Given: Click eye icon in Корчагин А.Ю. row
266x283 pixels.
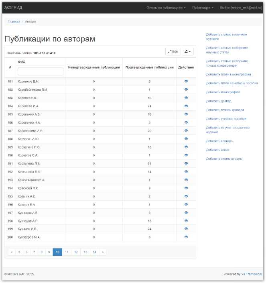Looking at the screenshot, I should [x=186, y=139].
